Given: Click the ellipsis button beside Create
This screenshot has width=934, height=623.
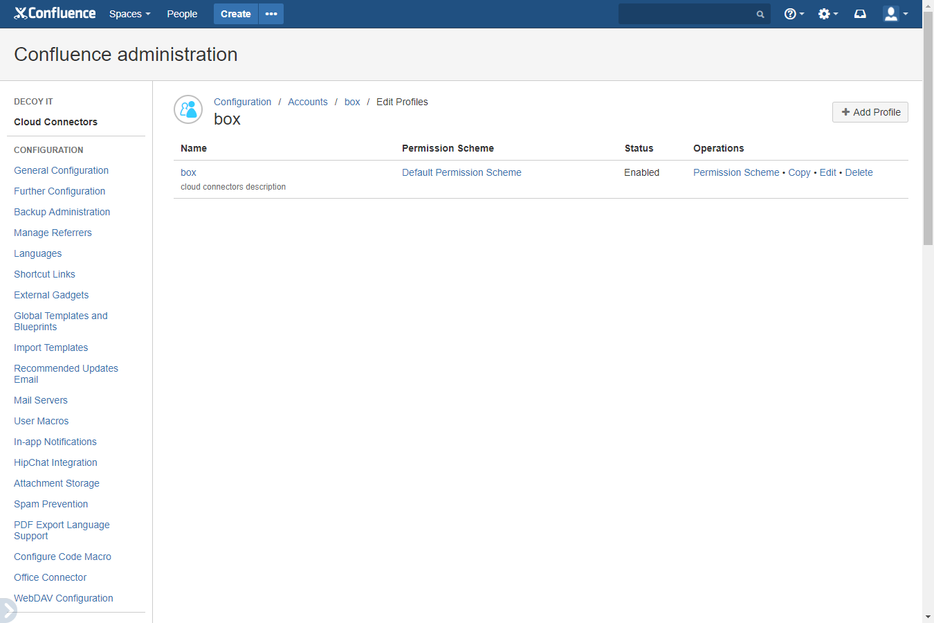Looking at the screenshot, I should 271,14.
